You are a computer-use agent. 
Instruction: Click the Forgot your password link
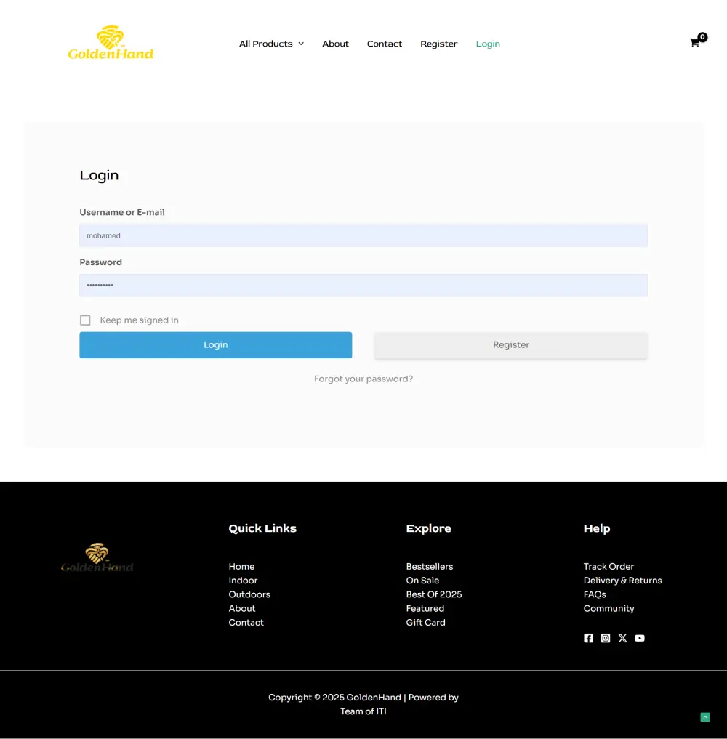coord(363,379)
